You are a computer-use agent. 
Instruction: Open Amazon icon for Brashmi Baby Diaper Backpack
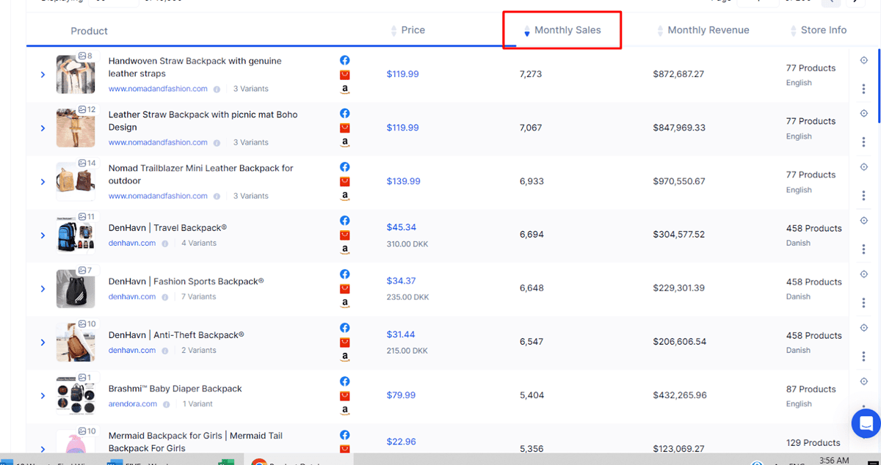[x=344, y=411]
